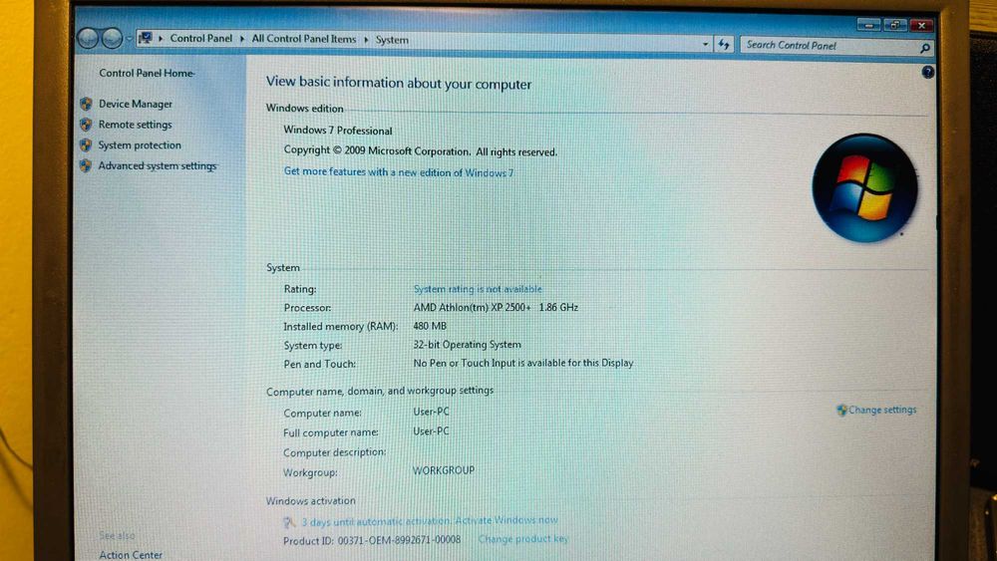Click the System protection shield icon
Viewport: 997px width, 561px height.
86,144
